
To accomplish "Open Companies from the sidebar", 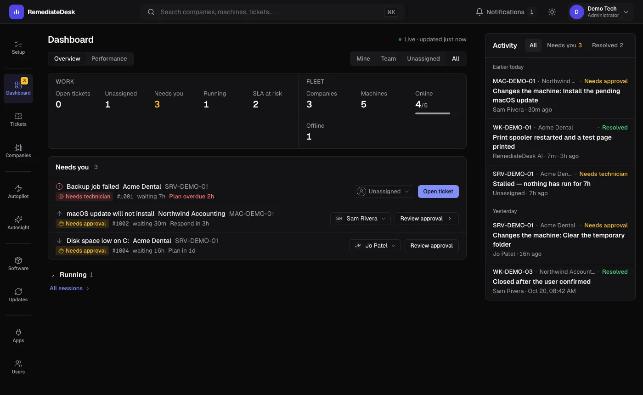I will point(18,151).
